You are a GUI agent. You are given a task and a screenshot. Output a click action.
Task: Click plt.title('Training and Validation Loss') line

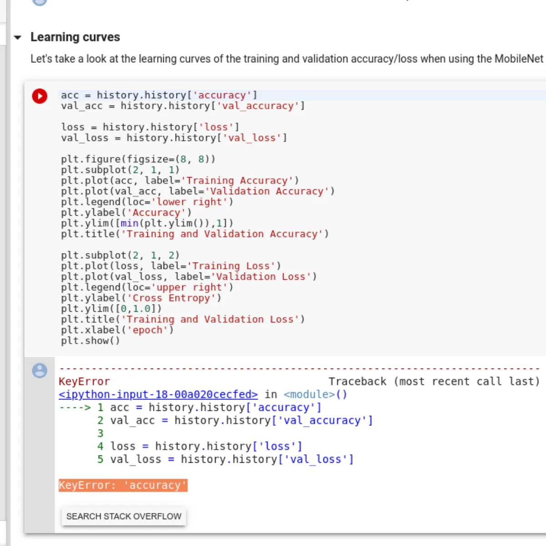click(183, 319)
